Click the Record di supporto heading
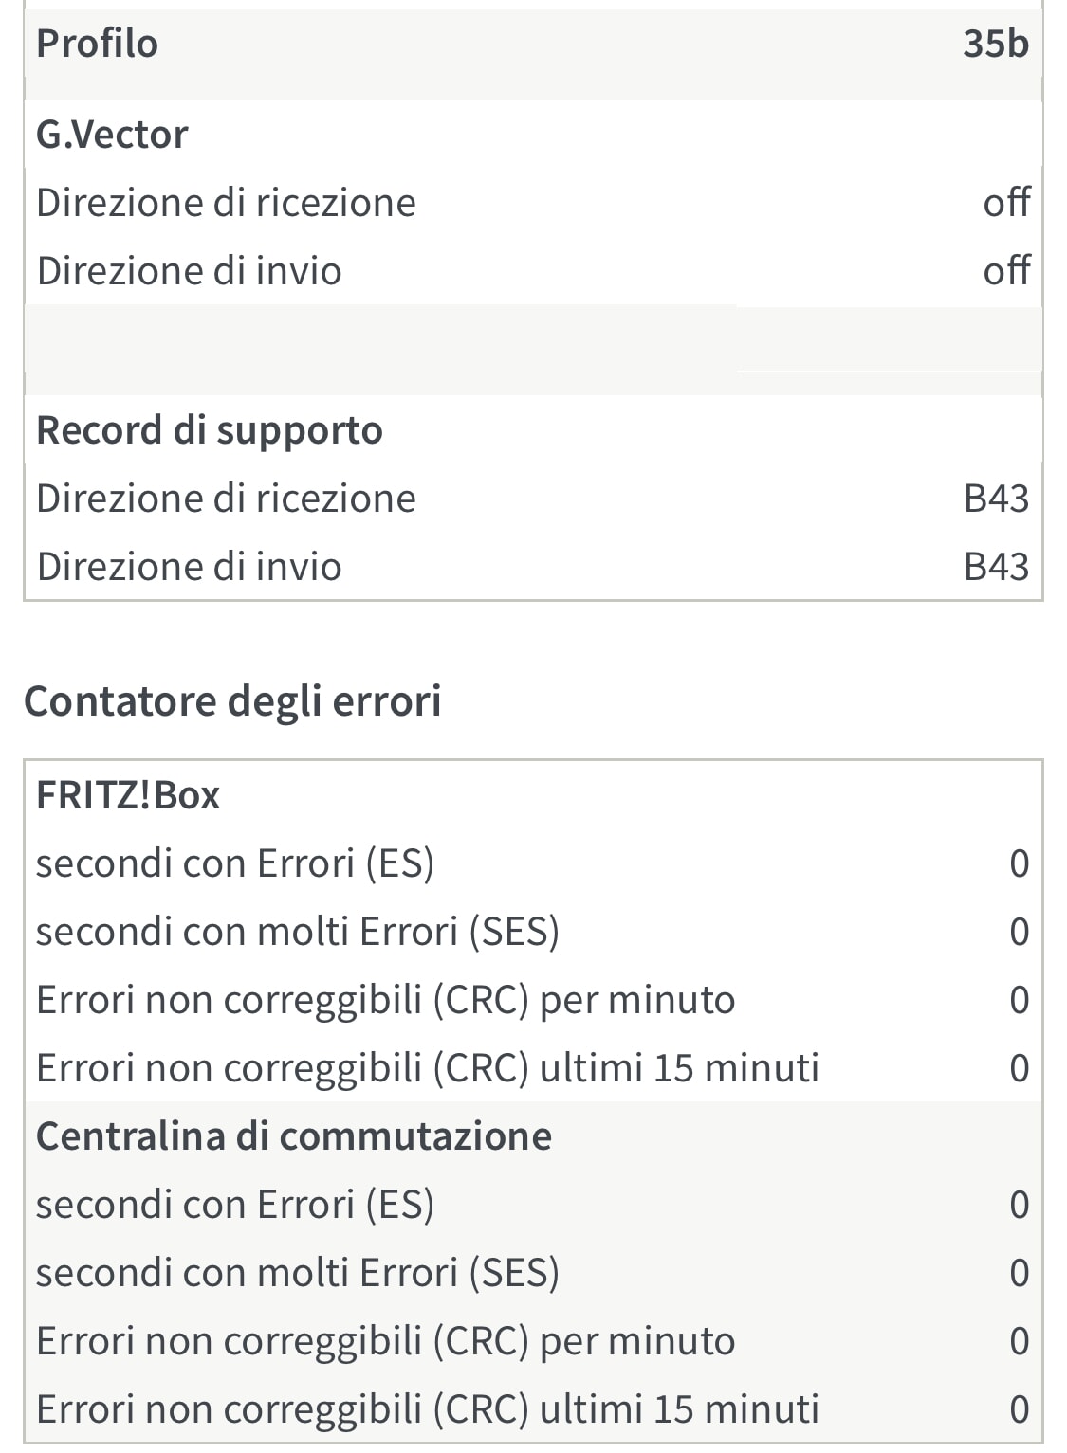Screen dimensions: 1067x1453 pos(209,430)
